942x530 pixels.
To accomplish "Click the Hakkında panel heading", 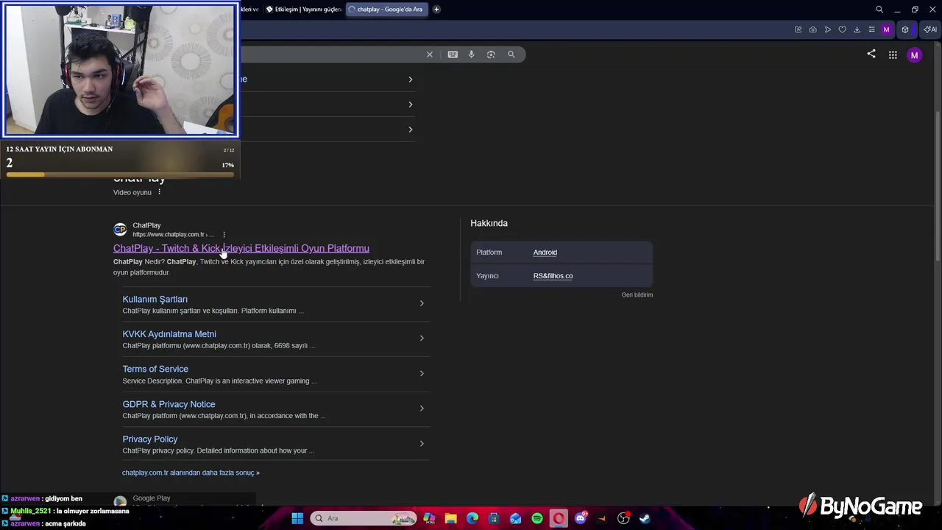I will (x=489, y=223).
